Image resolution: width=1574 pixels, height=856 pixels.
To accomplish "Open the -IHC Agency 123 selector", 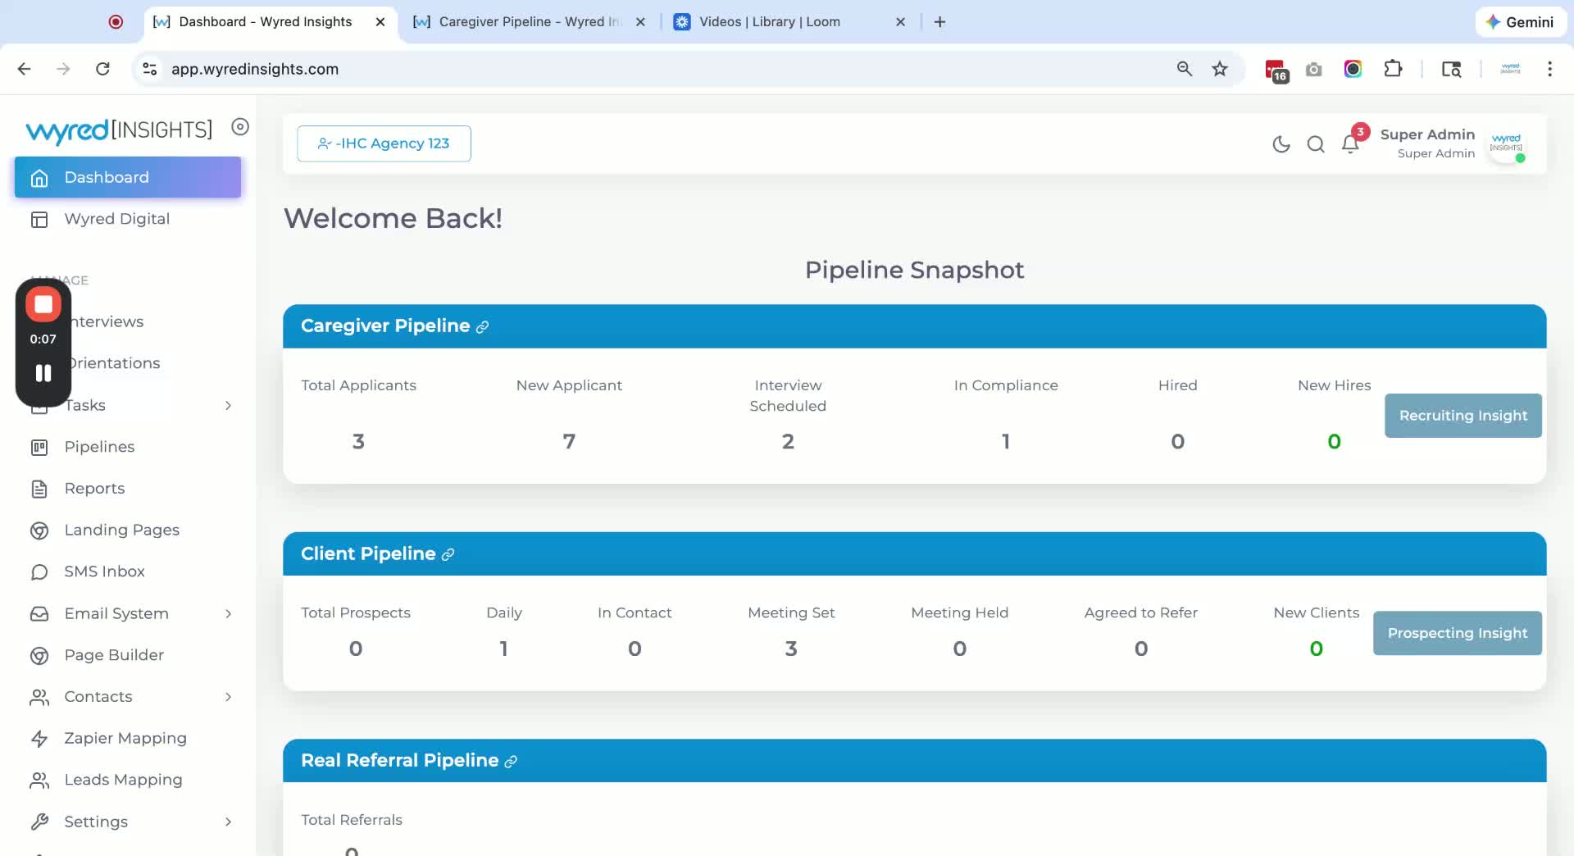I will pos(384,143).
